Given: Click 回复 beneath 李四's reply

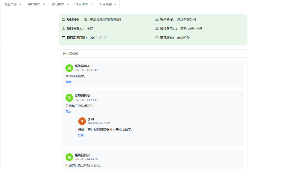Looking at the screenshot, I should pos(81,135).
